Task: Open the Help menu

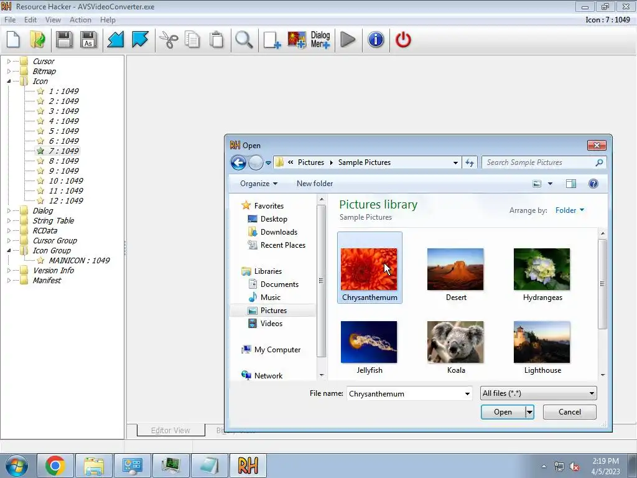Action: point(108,20)
